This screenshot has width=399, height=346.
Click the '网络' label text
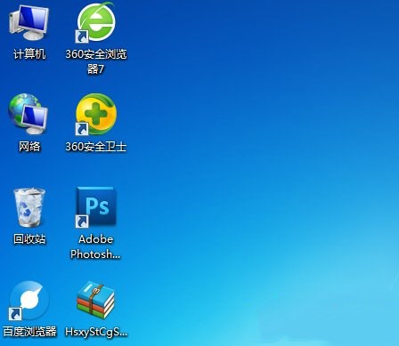pyautogui.click(x=29, y=147)
